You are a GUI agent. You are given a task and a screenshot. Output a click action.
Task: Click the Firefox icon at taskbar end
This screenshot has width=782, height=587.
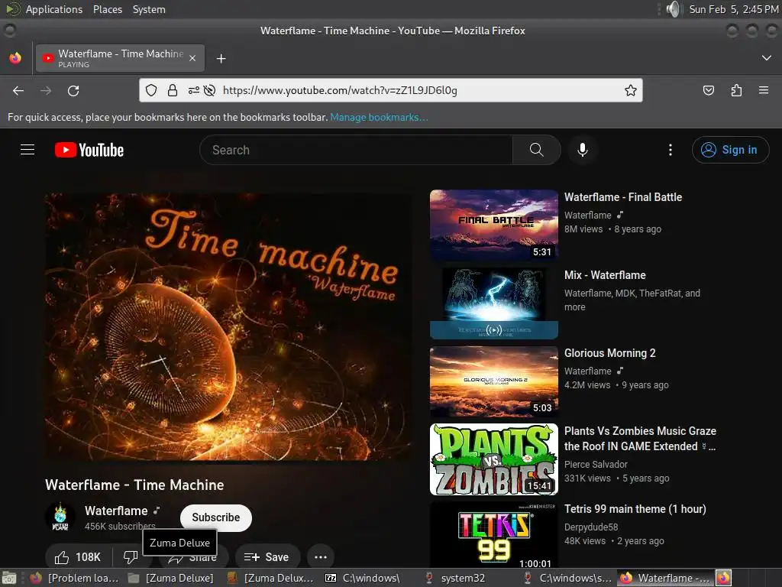(724, 578)
